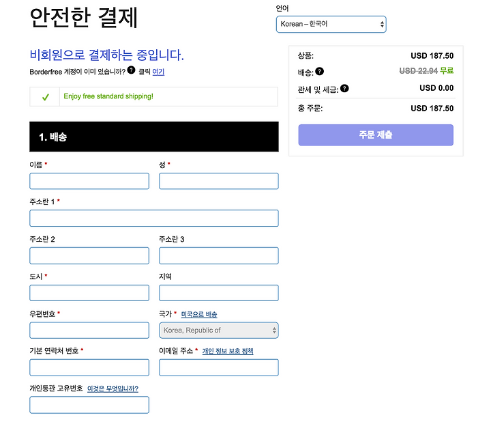Open the 이것은 무엇입니까? help link
Viewport: 491px width, 422px height.
pos(113,389)
